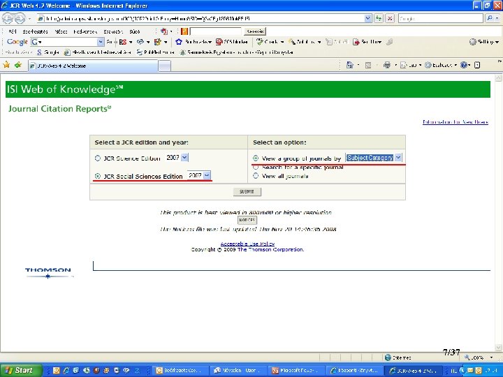Open the address bar history dropdown arrow
This screenshot has width=503, height=377.
coord(368,18)
